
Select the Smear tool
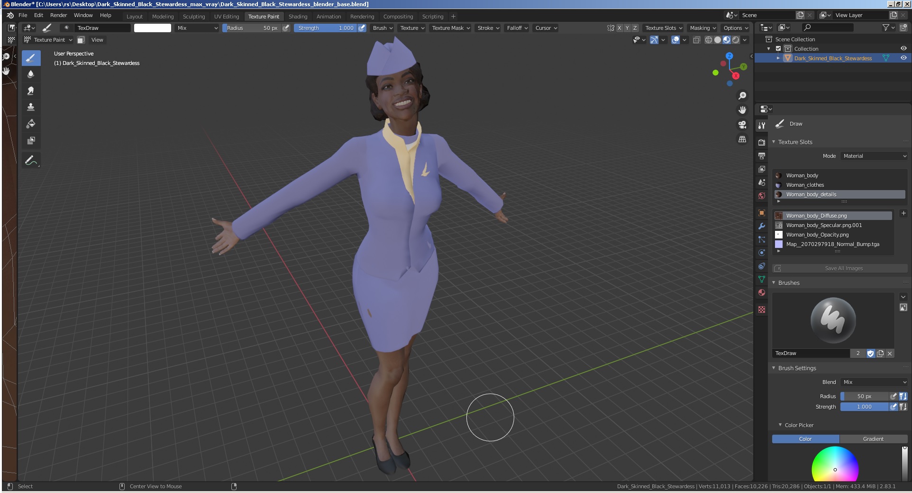31,91
